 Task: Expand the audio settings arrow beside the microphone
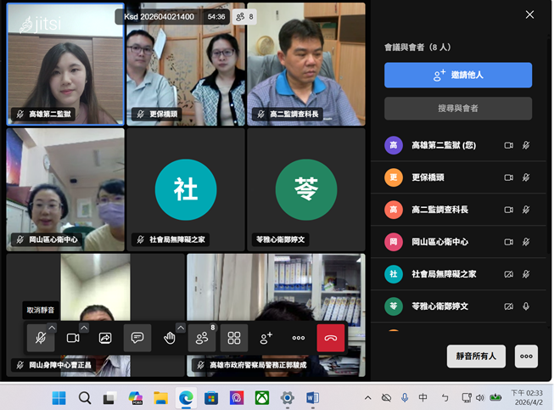coord(52,328)
